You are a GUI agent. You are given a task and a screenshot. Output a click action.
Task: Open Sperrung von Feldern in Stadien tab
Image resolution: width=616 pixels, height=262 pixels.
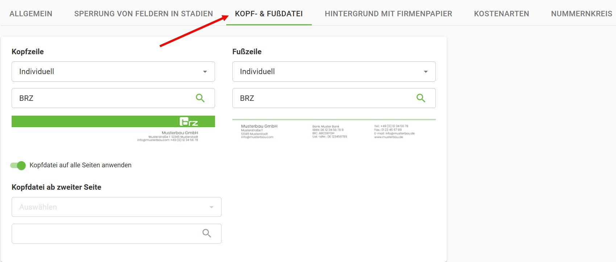tap(144, 14)
